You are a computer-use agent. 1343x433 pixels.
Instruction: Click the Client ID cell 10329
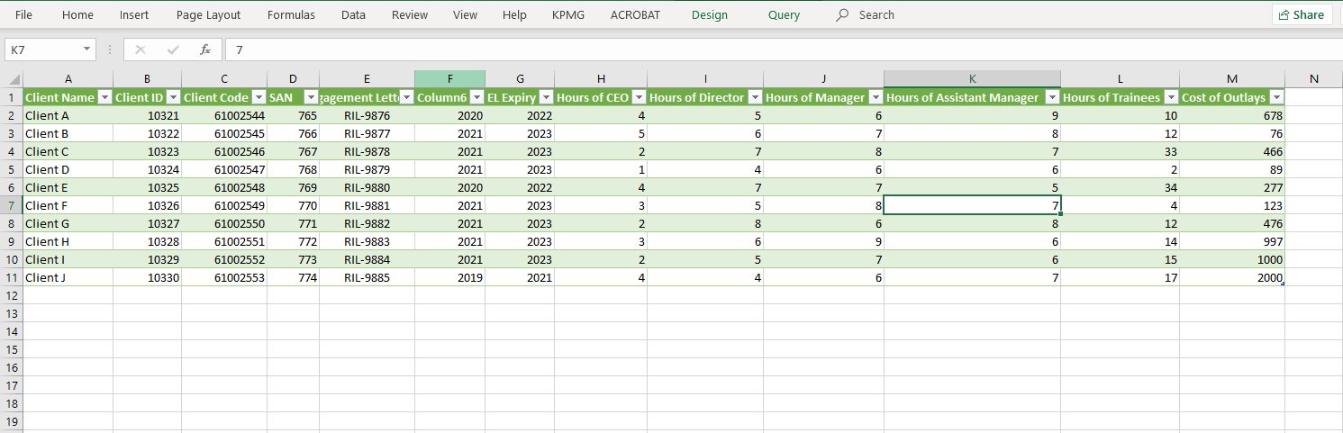click(x=148, y=259)
